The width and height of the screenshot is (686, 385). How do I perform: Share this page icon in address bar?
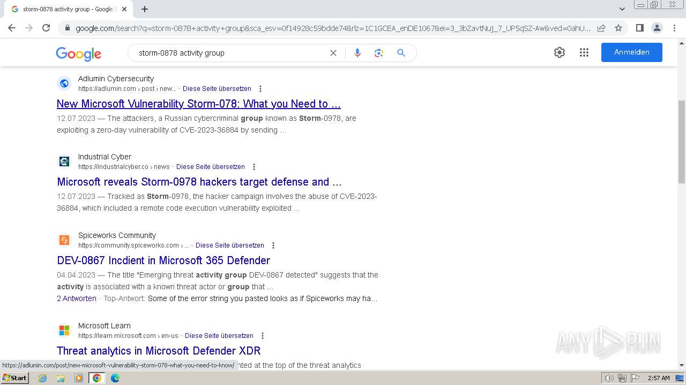click(601, 28)
